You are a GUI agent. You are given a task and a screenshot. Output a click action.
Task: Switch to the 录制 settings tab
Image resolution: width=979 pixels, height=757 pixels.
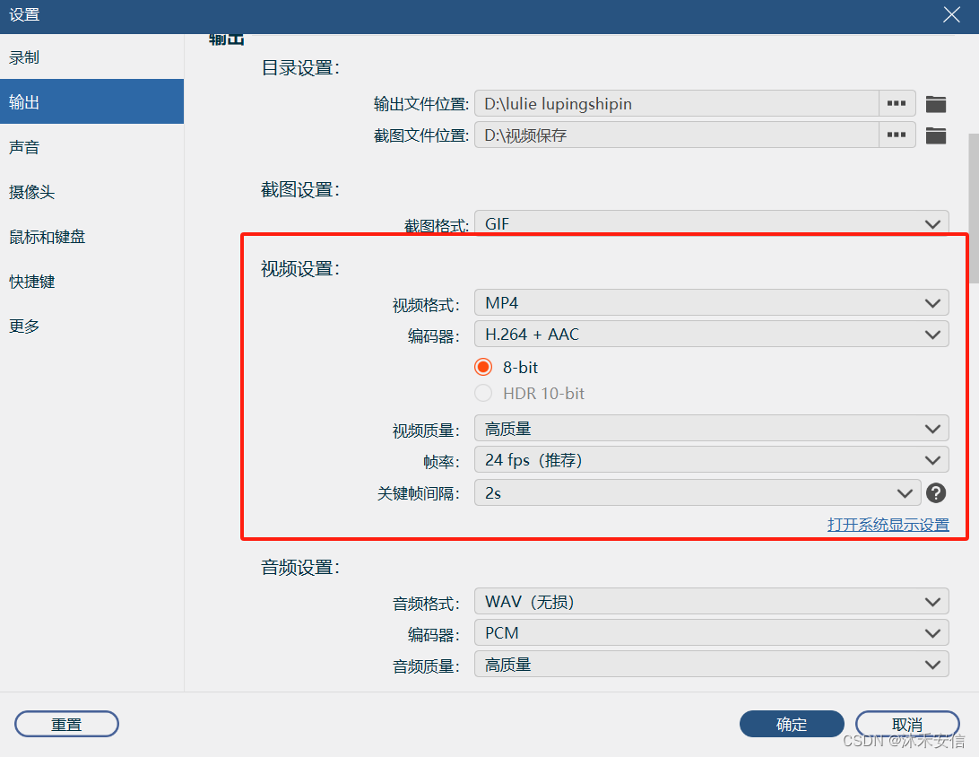coord(91,57)
